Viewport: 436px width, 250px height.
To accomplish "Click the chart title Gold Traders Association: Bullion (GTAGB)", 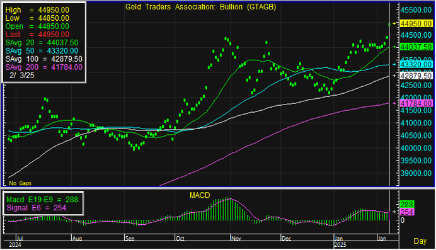I will [200, 7].
